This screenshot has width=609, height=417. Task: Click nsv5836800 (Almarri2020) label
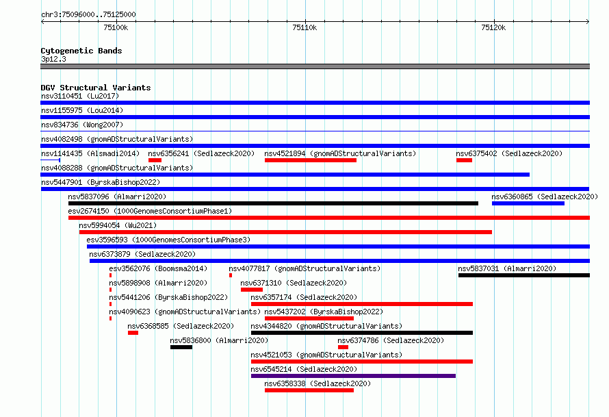[x=219, y=340]
